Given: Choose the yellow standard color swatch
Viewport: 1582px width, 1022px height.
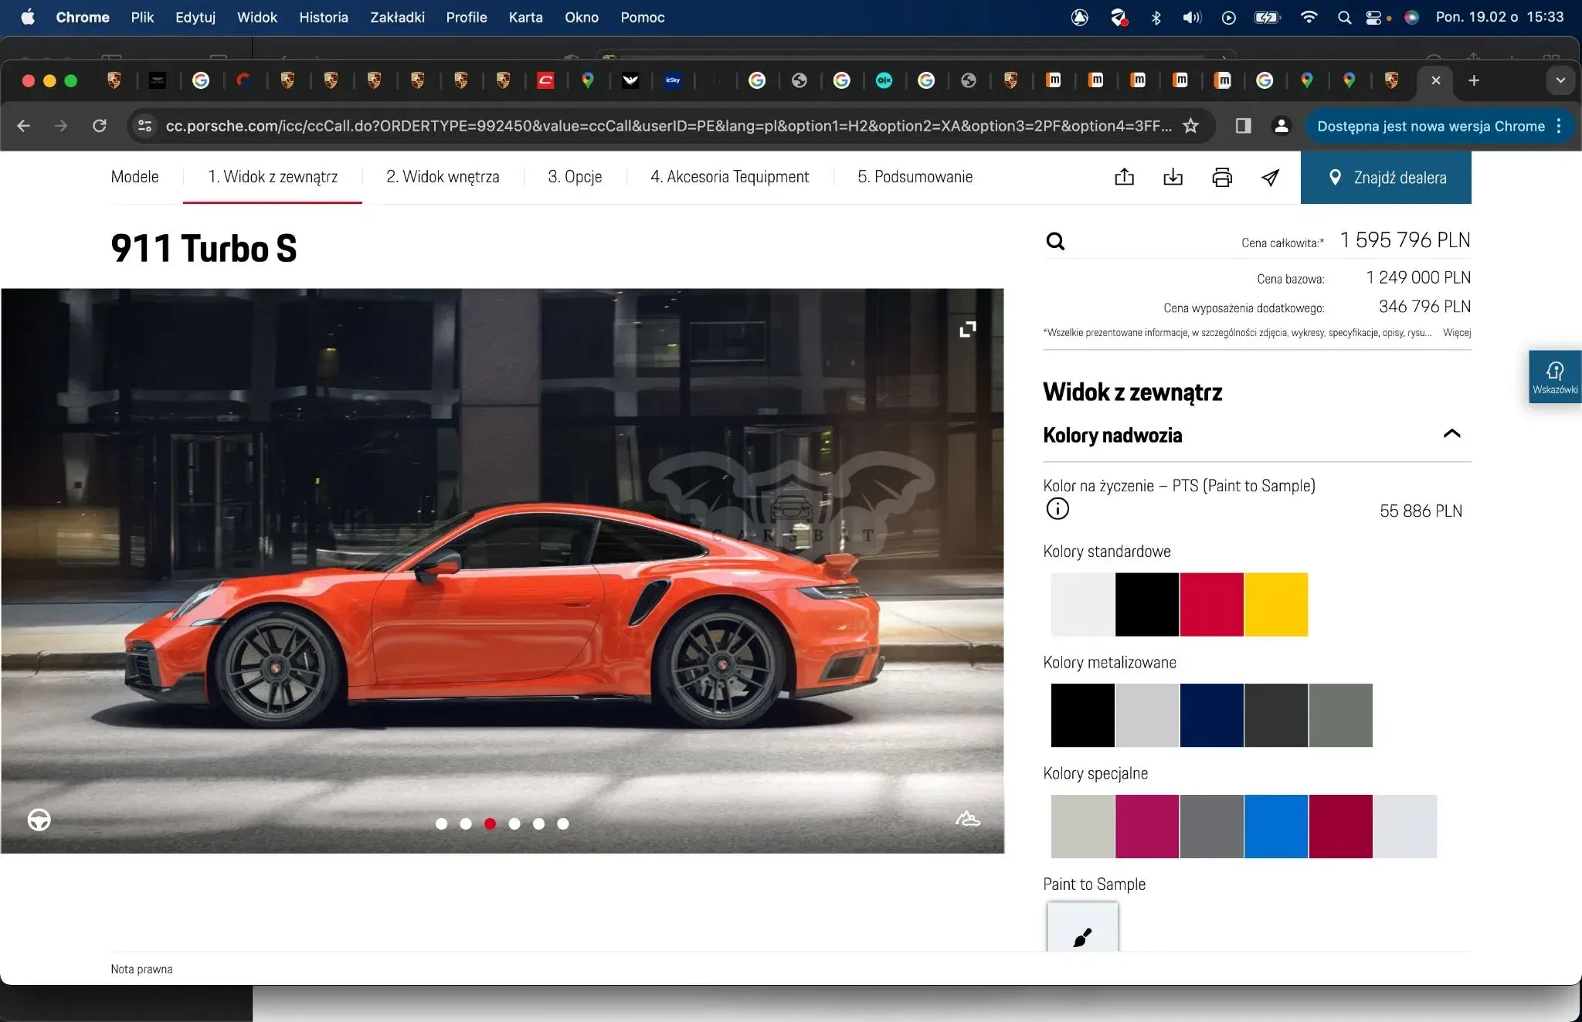Looking at the screenshot, I should click(1276, 604).
